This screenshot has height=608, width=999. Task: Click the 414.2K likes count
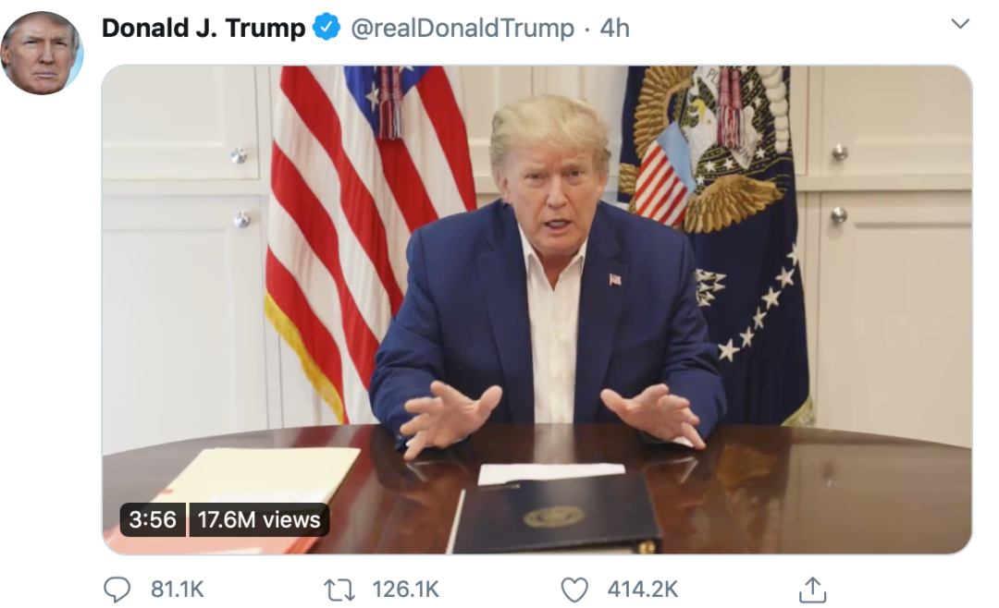pyautogui.click(x=643, y=590)
